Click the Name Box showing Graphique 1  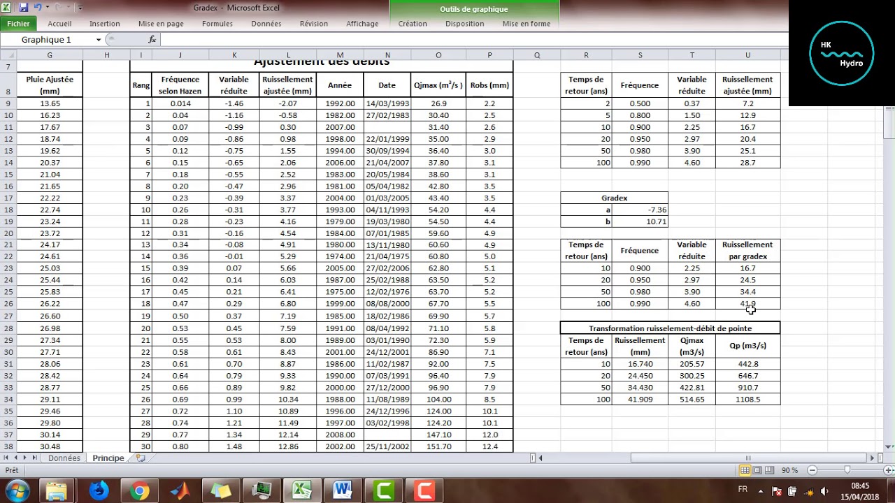(x=46, y=40)
